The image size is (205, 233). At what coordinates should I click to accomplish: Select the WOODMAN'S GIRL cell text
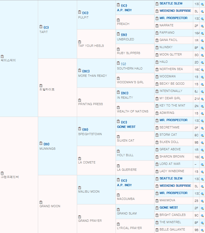coord(130,82)
